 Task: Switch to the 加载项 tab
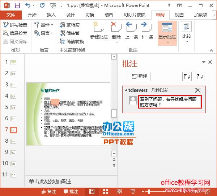coord(201,15)
